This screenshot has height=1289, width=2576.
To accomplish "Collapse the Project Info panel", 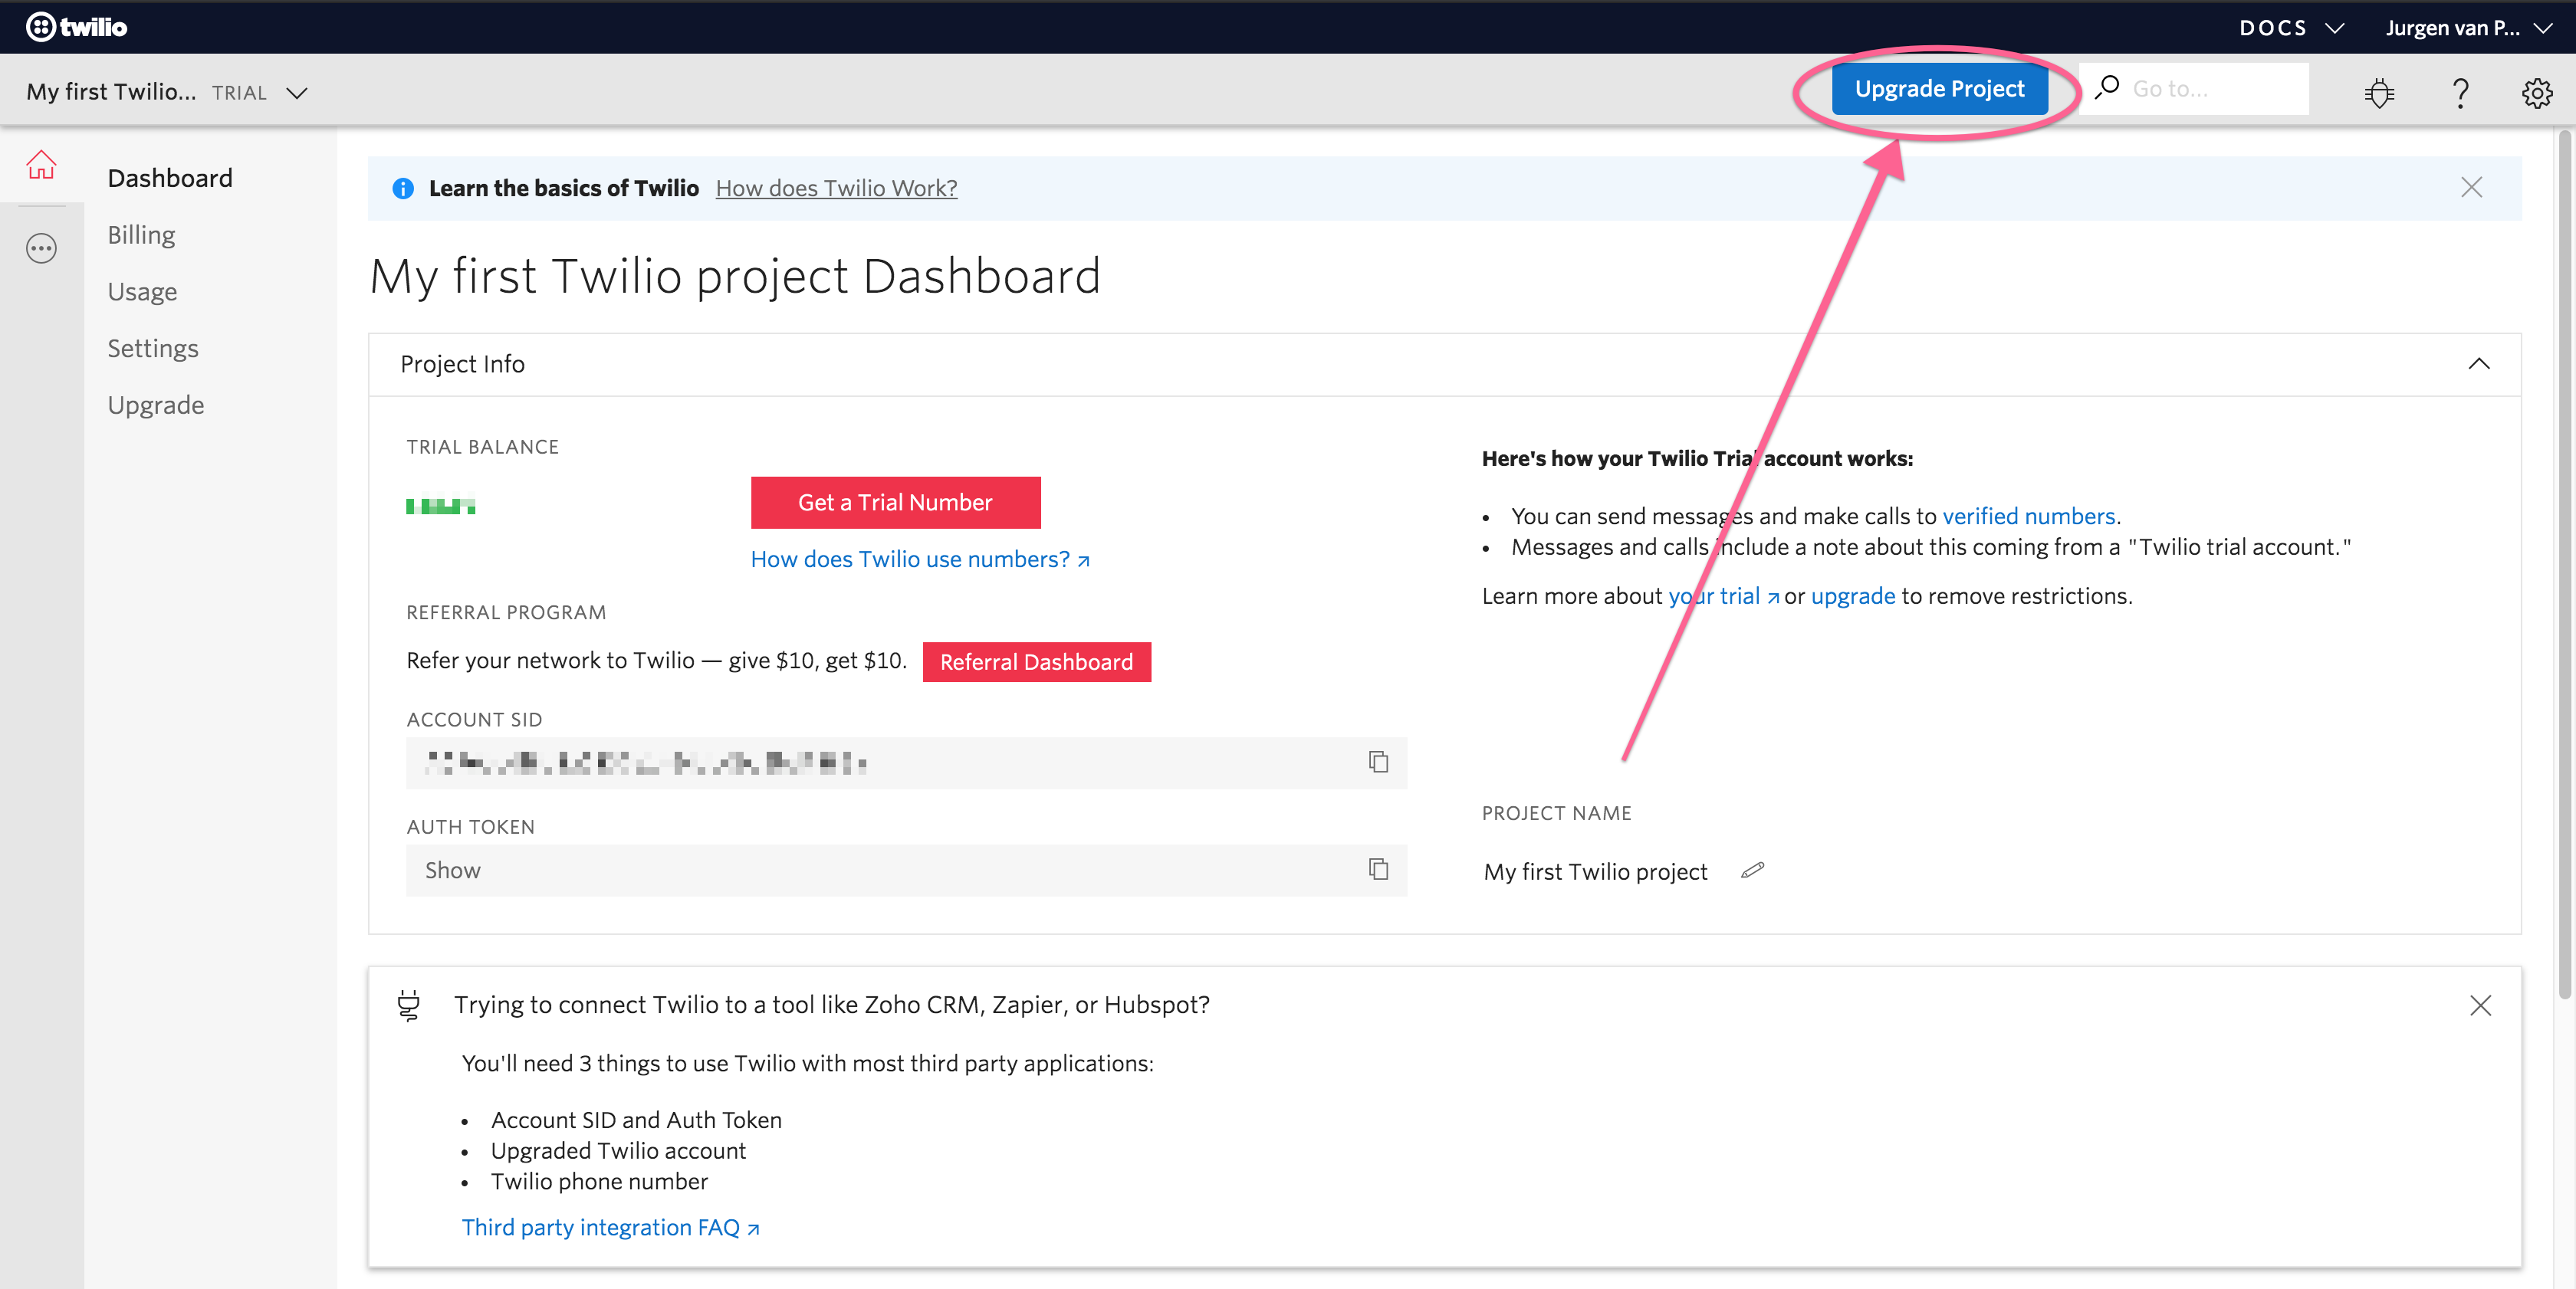I will pos(2479,364).
